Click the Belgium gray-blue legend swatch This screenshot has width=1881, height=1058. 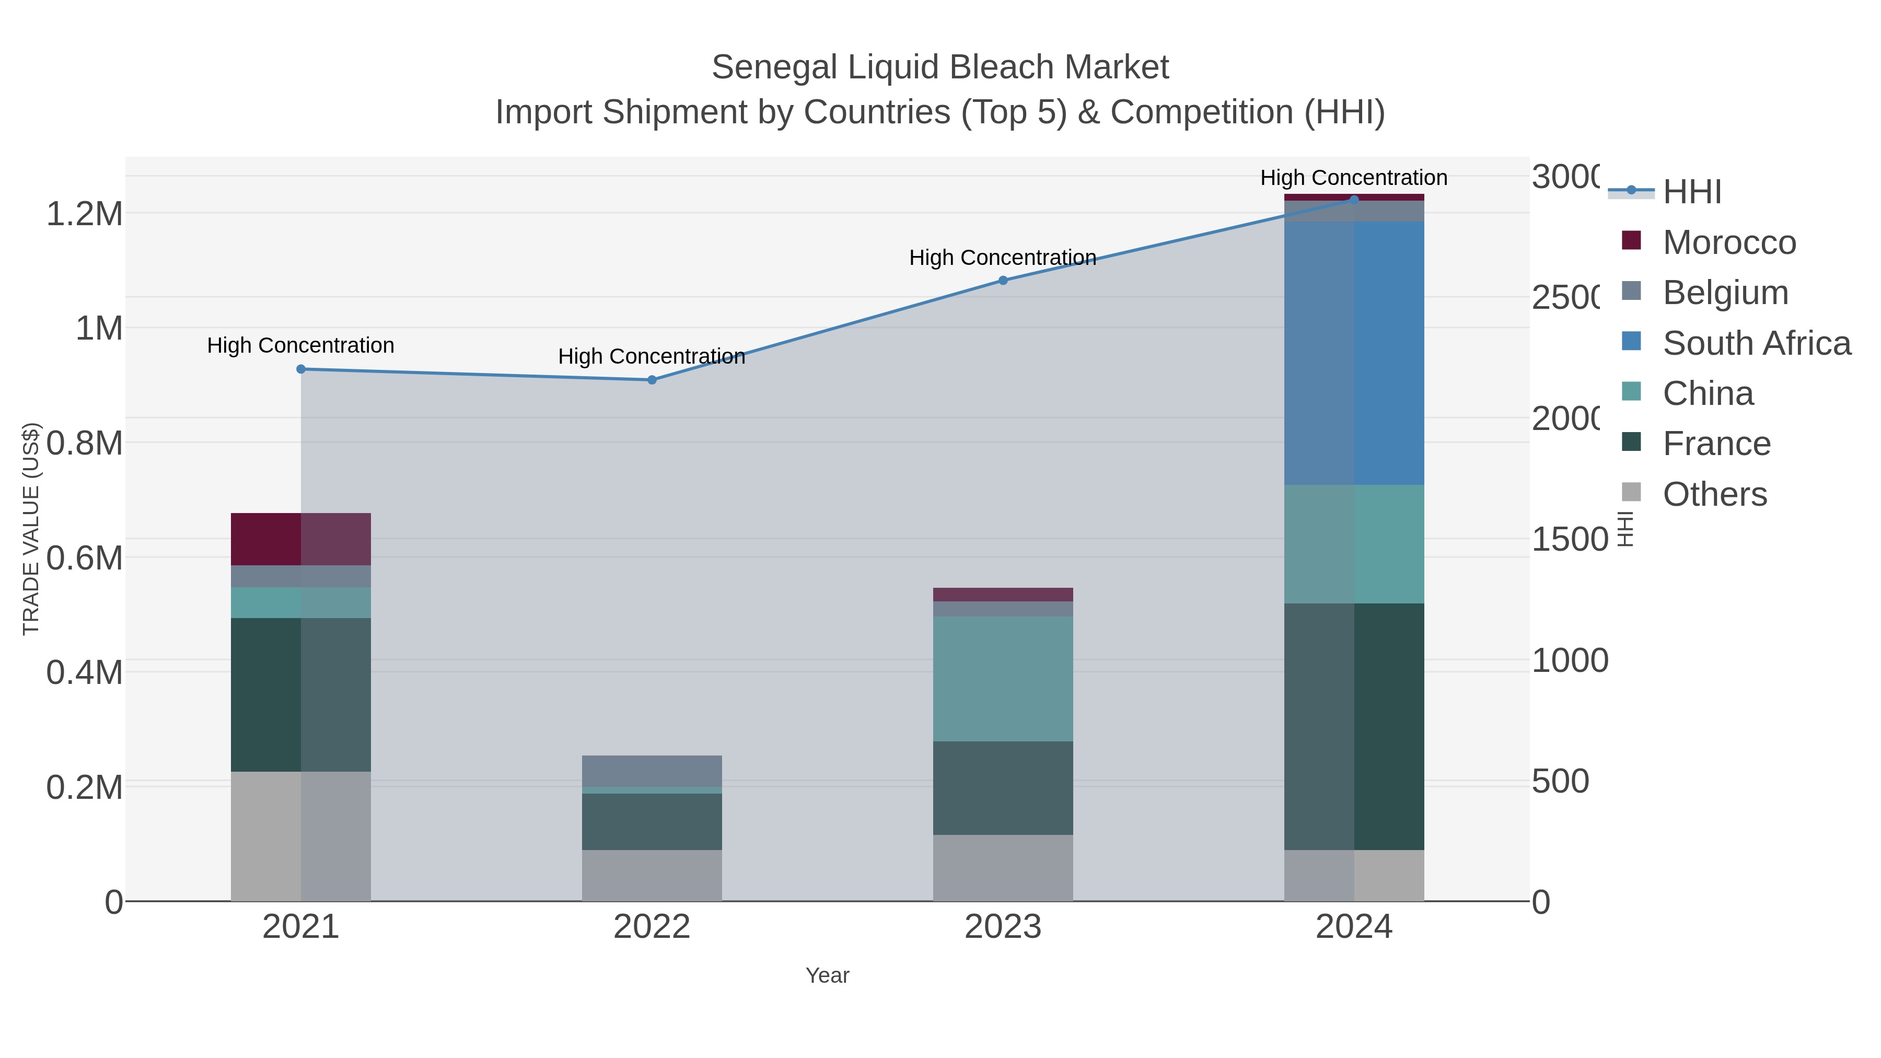coord(1631,290)
